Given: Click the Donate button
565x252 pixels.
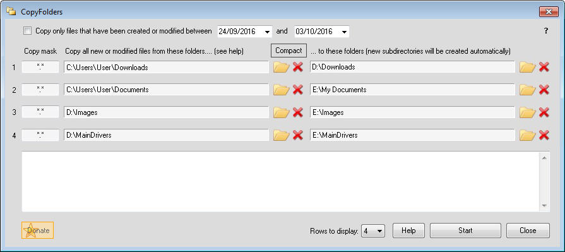Looking at the screenshot, I should point(37,230).
